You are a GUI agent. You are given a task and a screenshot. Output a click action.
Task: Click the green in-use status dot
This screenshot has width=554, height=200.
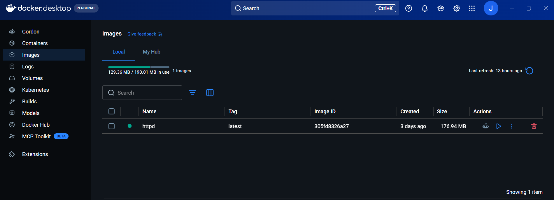point(129,126)
